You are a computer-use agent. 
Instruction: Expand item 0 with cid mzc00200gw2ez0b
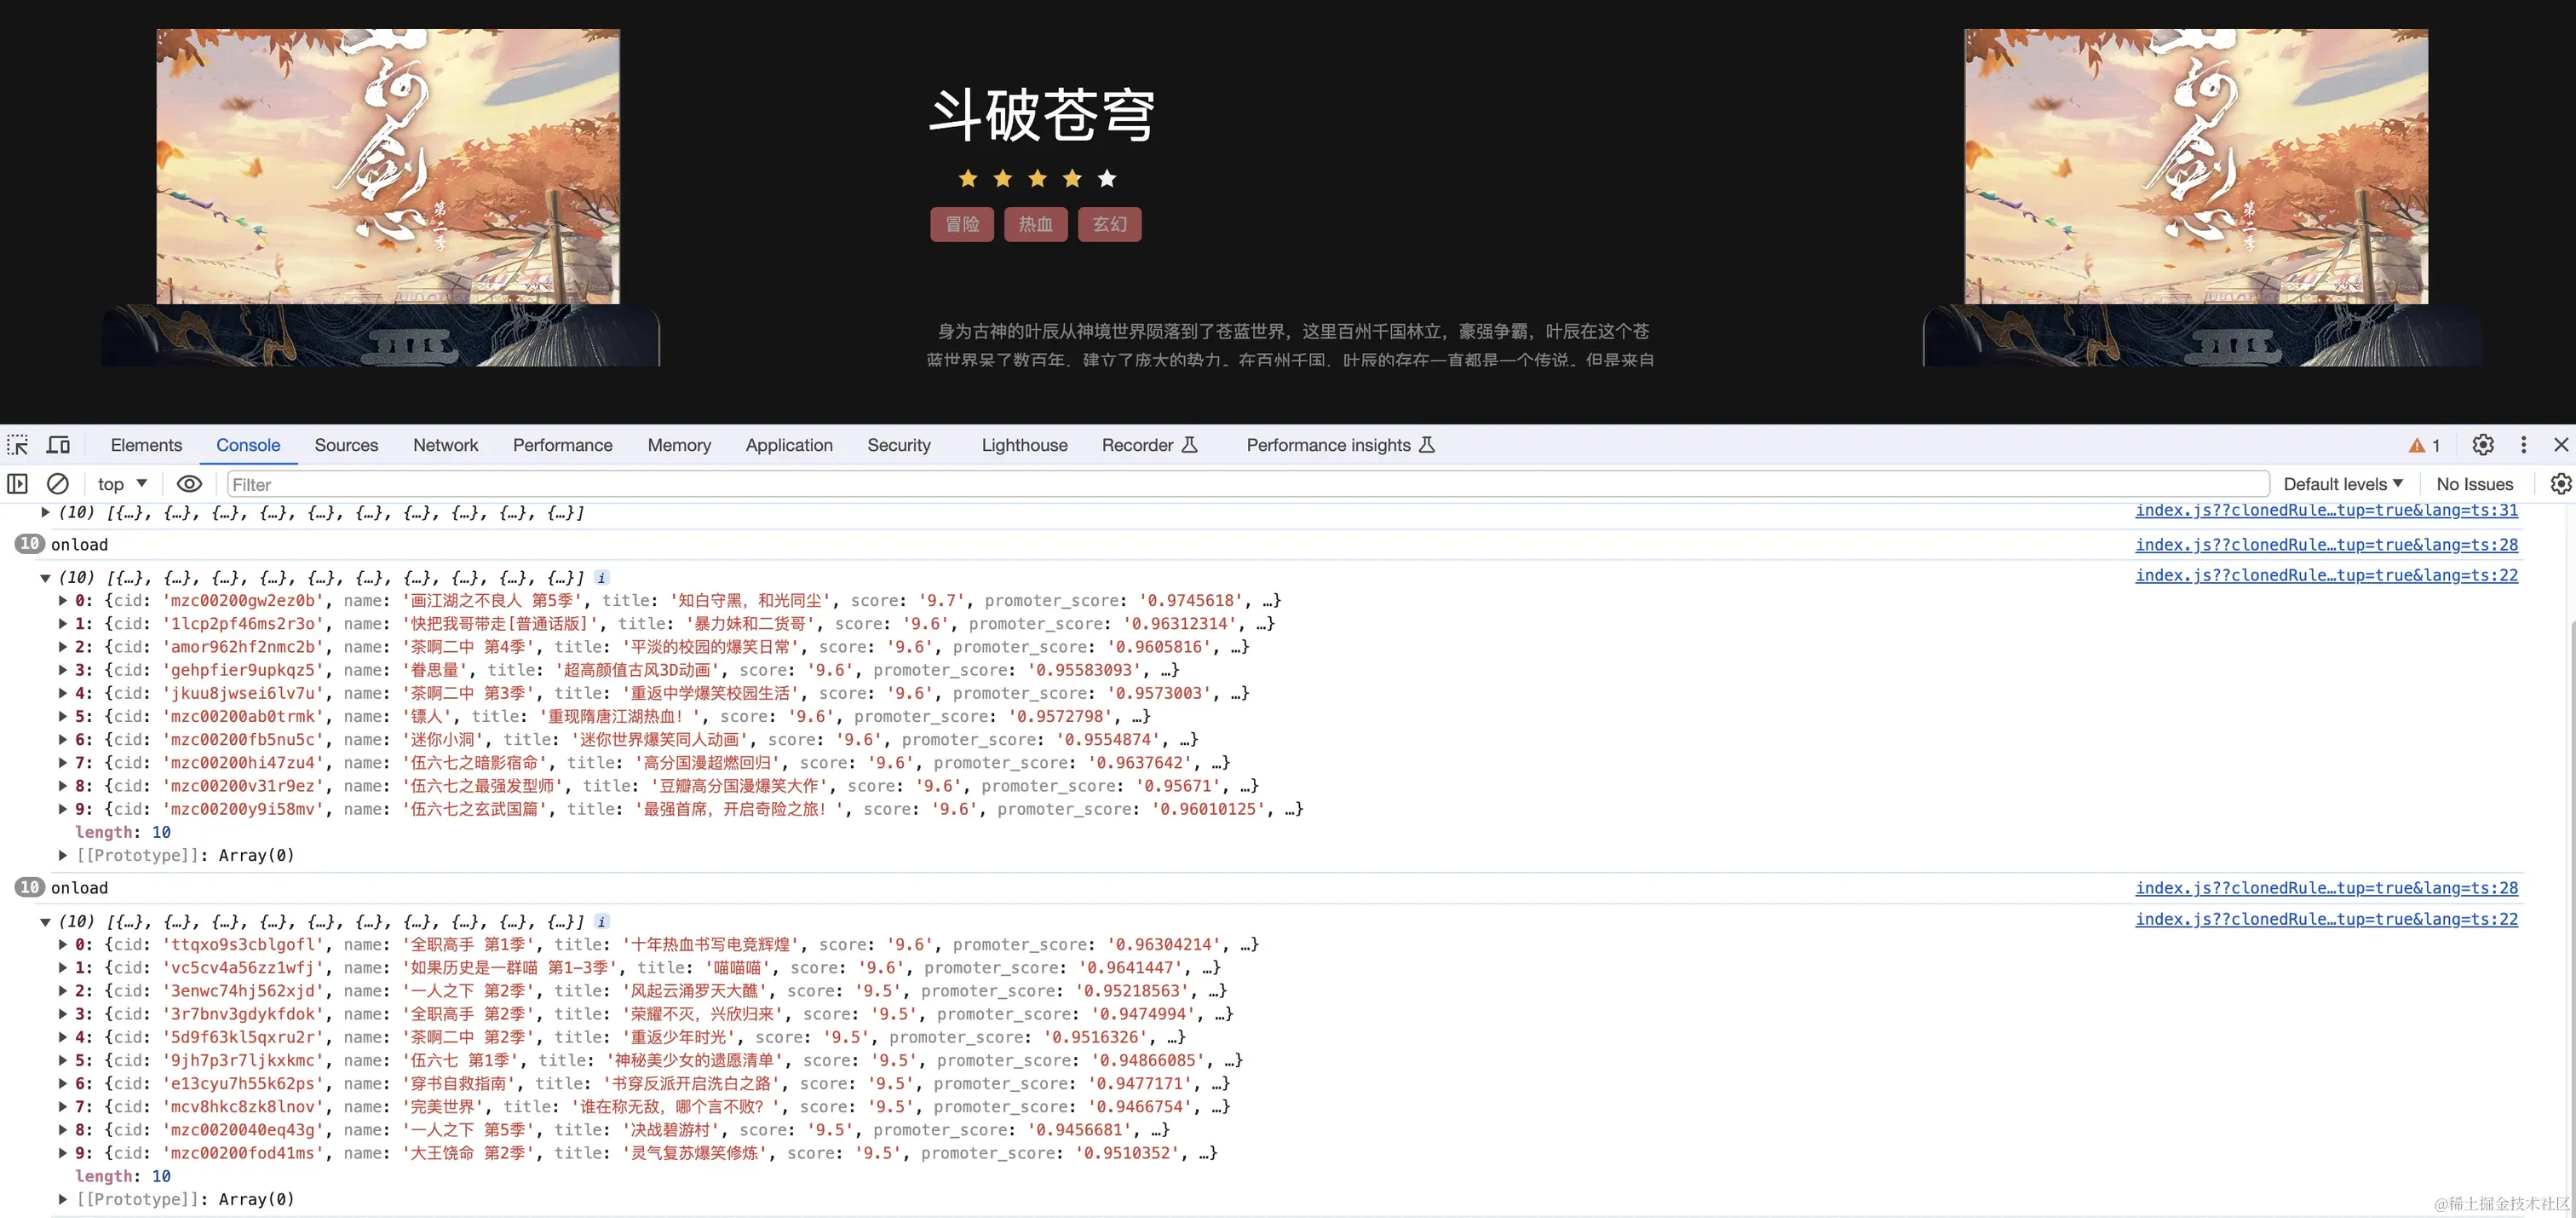pos(63,602)
